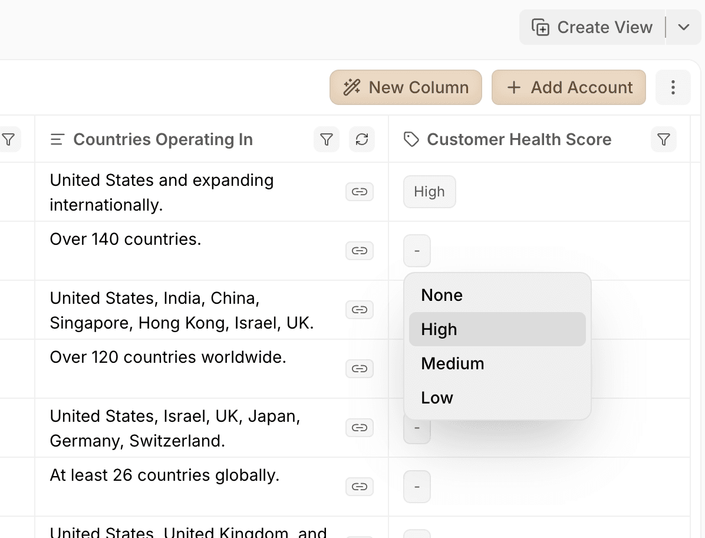Click link icon for 'At least 26 countries' row

click(x=360, y=487)
